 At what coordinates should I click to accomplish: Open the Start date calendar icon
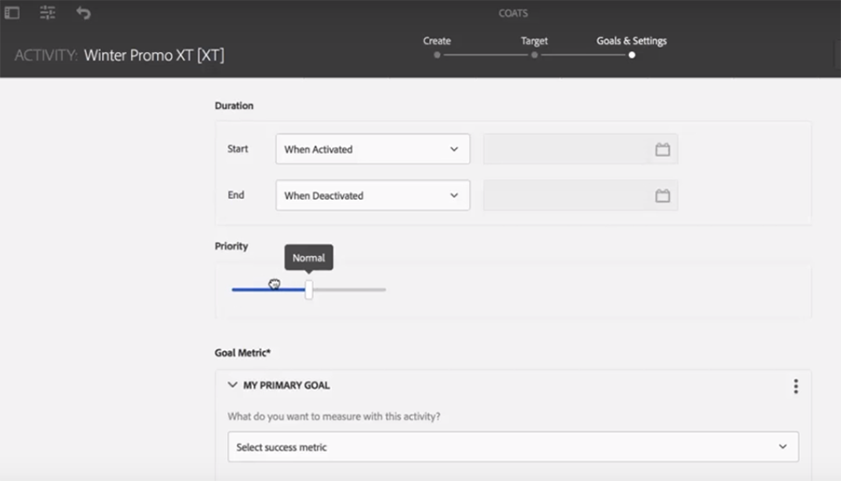point(663,149)
